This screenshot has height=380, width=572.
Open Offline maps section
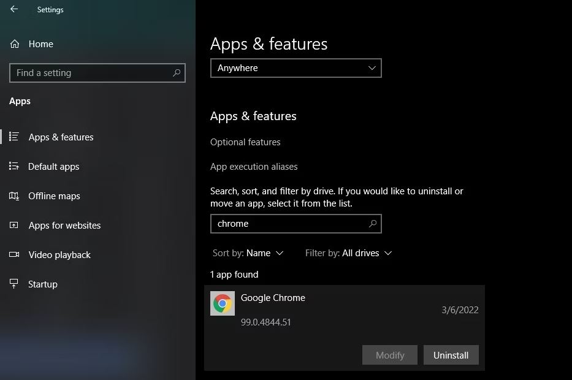(54, 196)
